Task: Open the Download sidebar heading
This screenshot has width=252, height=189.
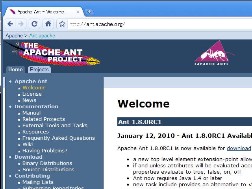Action: (28, 157)
